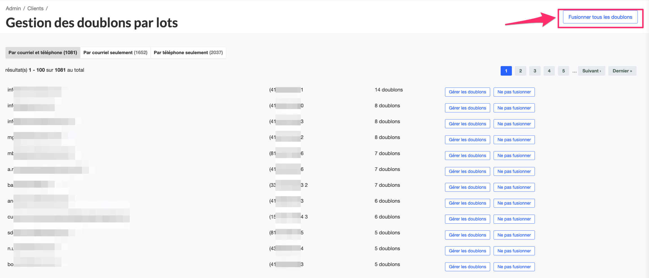This screenshot has width=649, height=278.
Task: Go to page 2 of results
Action: pos(520,71)
